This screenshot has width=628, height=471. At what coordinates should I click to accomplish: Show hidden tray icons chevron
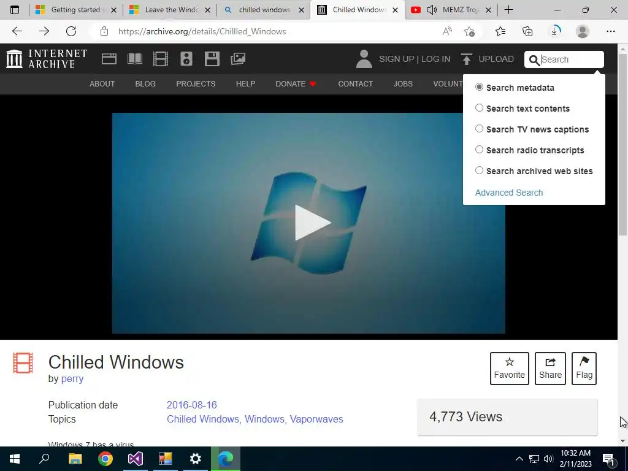519,459
